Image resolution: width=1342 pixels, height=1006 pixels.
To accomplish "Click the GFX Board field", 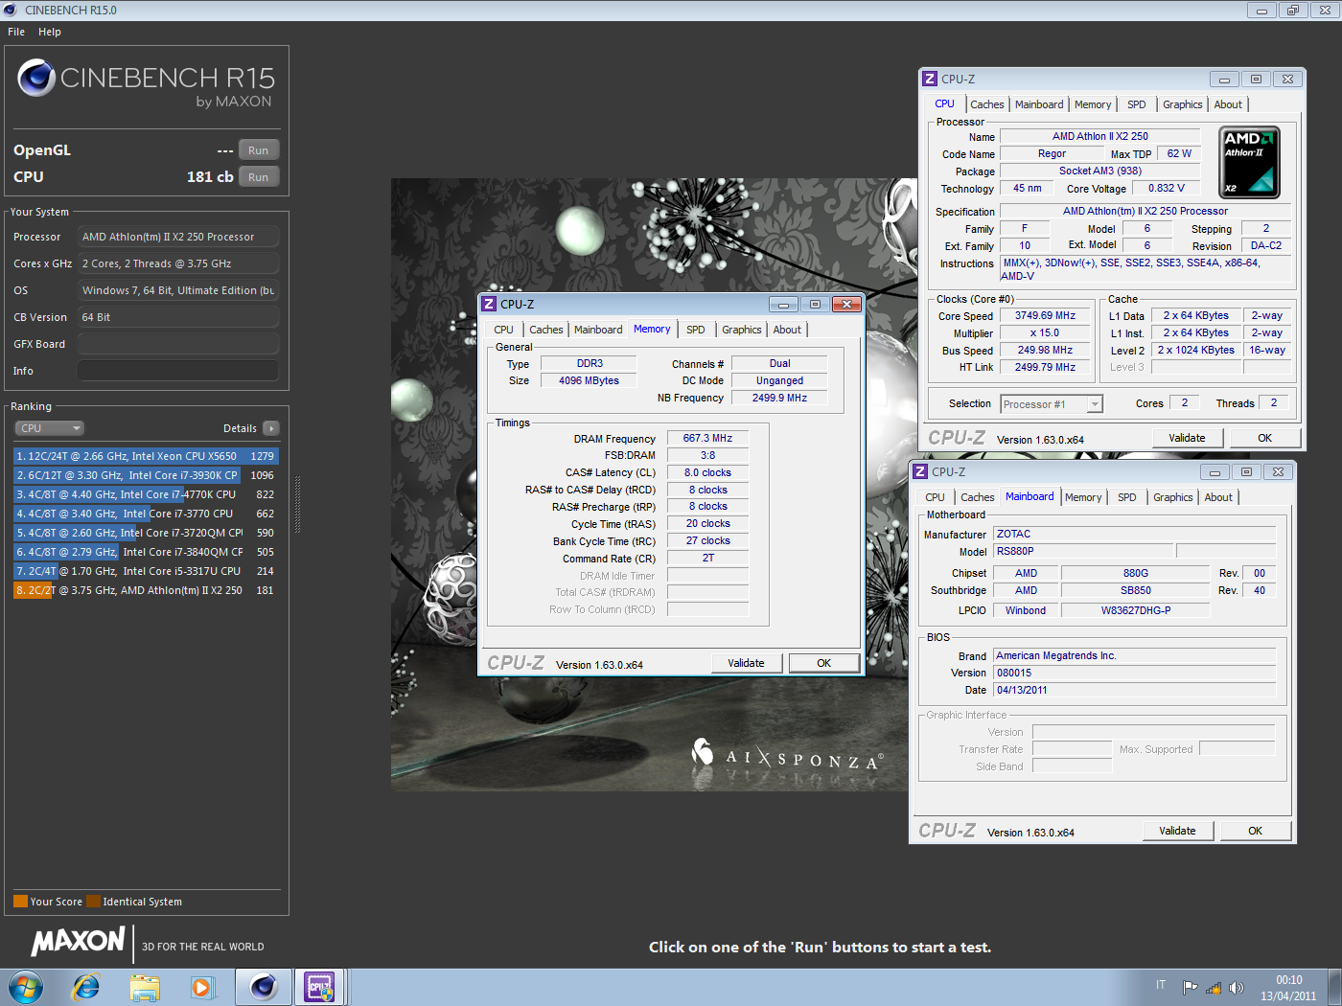I will [x=178, y=344].
